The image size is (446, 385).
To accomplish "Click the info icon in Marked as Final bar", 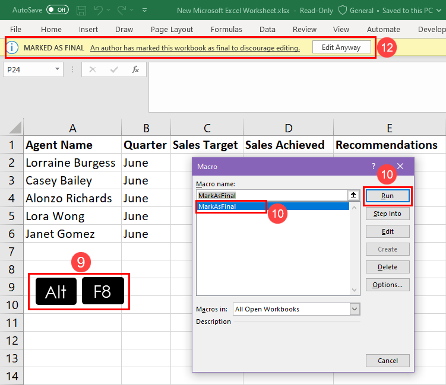I will click(12, 47).
